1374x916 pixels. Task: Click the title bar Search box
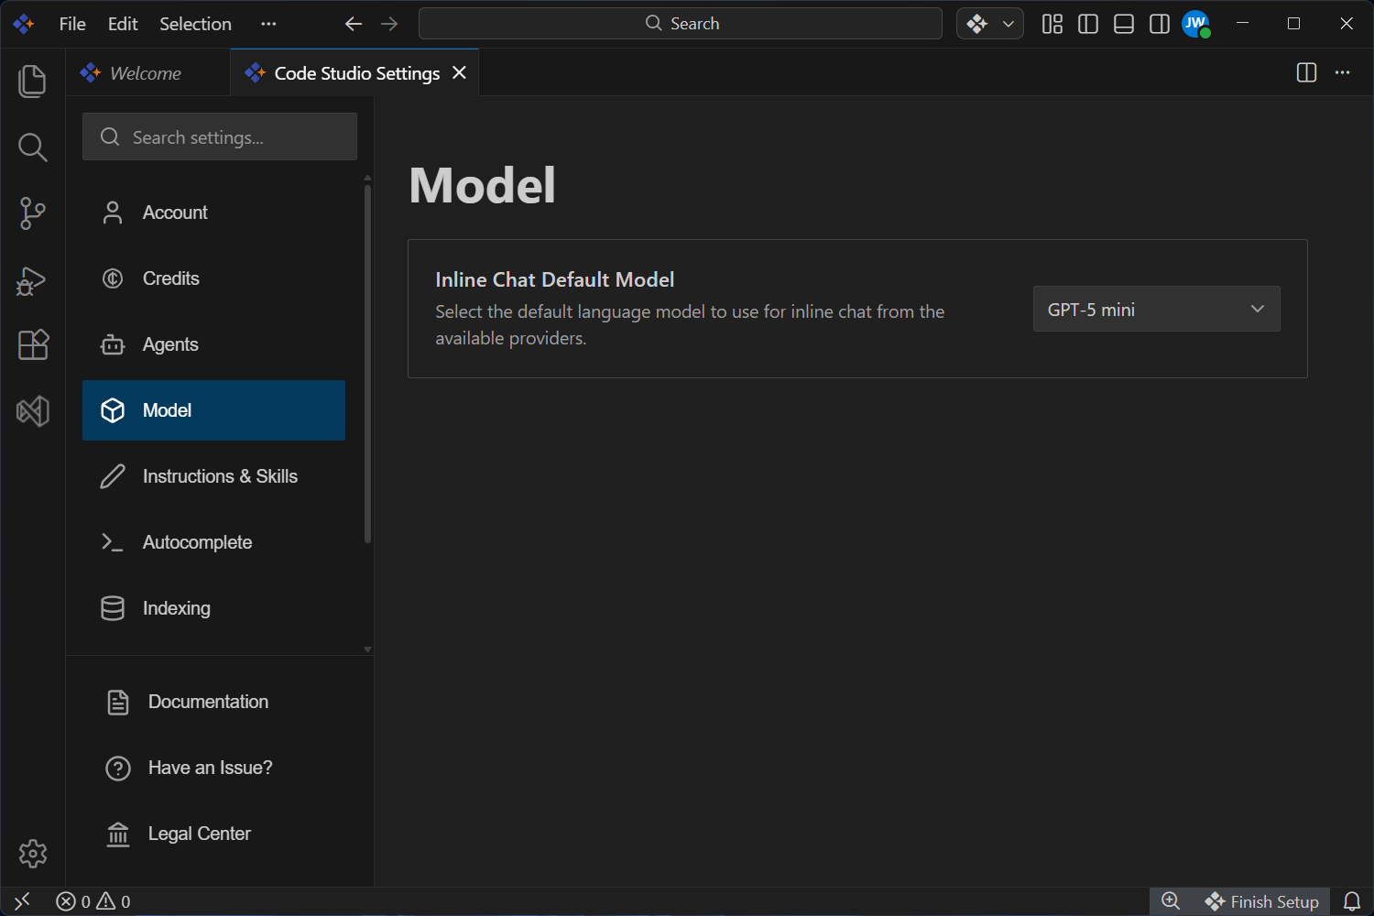681,24
